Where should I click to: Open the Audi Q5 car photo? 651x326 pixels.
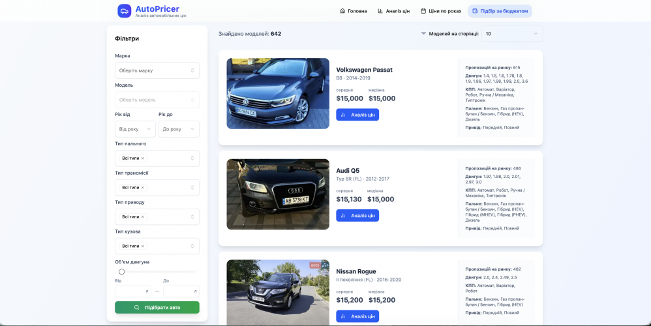tap(278, 194)
